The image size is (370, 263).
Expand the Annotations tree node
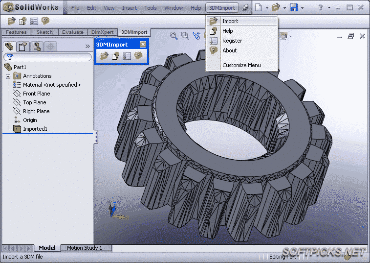tap(8, 76)
